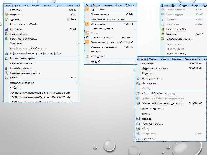Choose Удалить объект in Edit menu
Viewport: 207px width, 155px height.
(x=175, y=49)
